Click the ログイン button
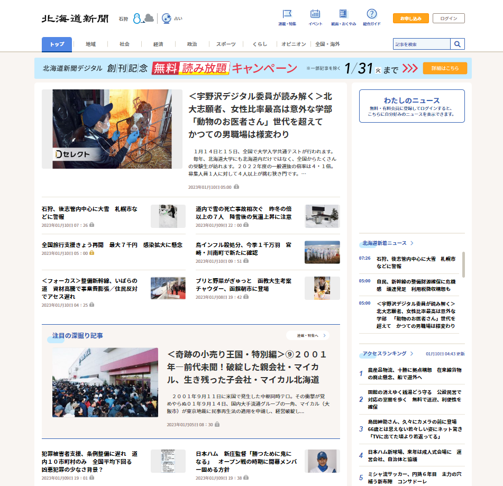The width and height of the screenshot is (503, 486). click(447, 18)
